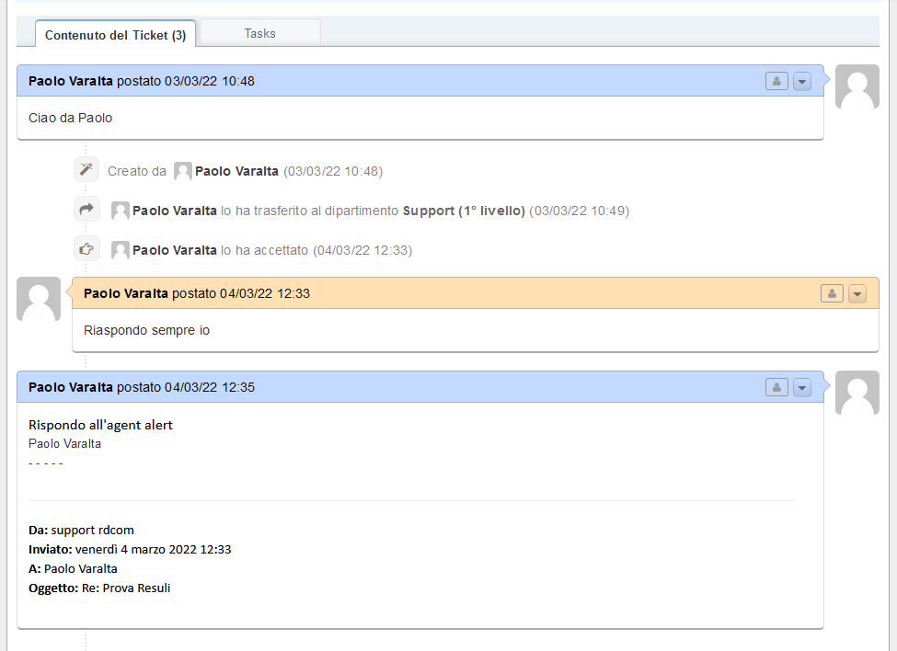Click user icon on 12:33 message header
Screen dimensions: 897x651
[x=832, y=293]
